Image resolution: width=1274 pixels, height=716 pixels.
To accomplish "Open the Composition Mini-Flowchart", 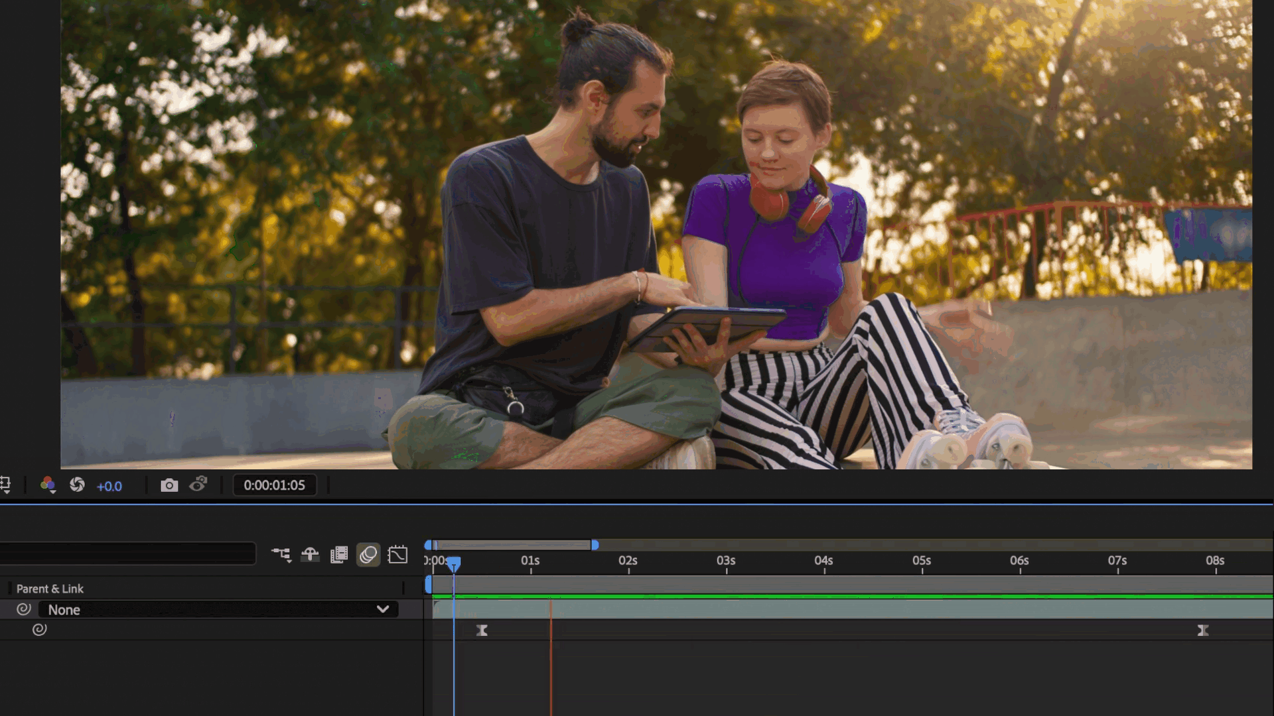I will click(281, 554).
